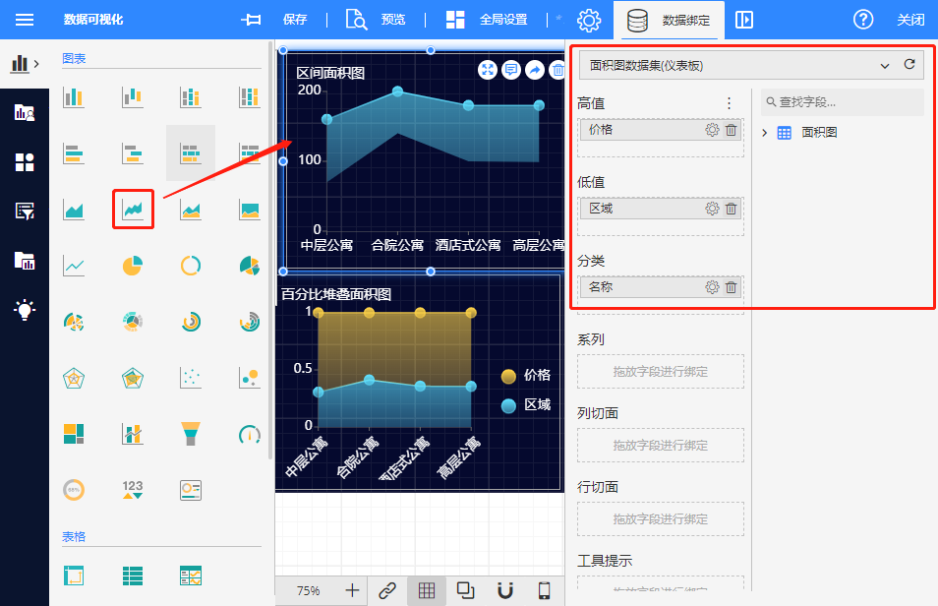Open settings gear for 区域 field

(712, 209)
